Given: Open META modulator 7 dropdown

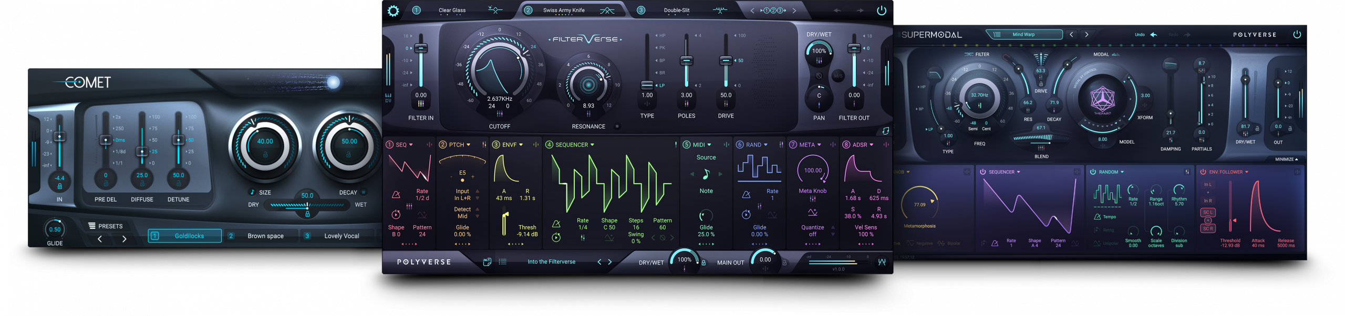Looking at the screenshot, I should tap(819, 145).
